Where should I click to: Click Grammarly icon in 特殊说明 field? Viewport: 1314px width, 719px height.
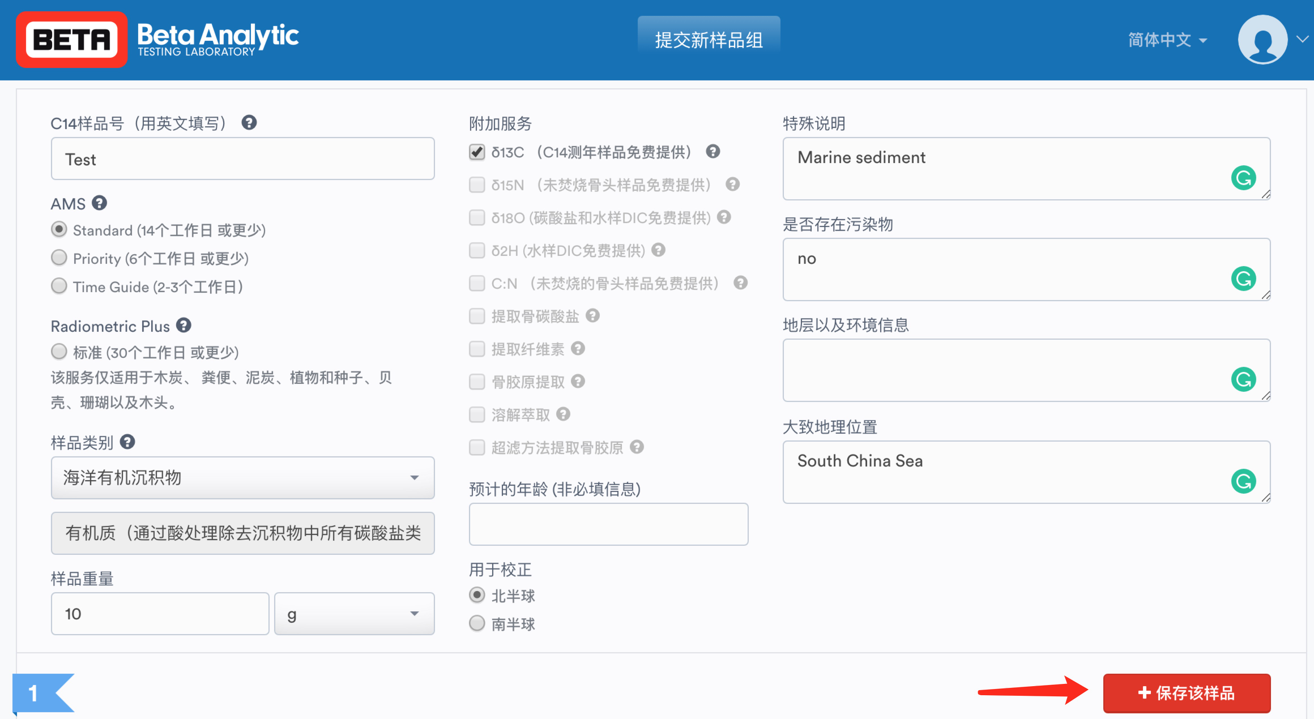click(x=1244, y=178)
